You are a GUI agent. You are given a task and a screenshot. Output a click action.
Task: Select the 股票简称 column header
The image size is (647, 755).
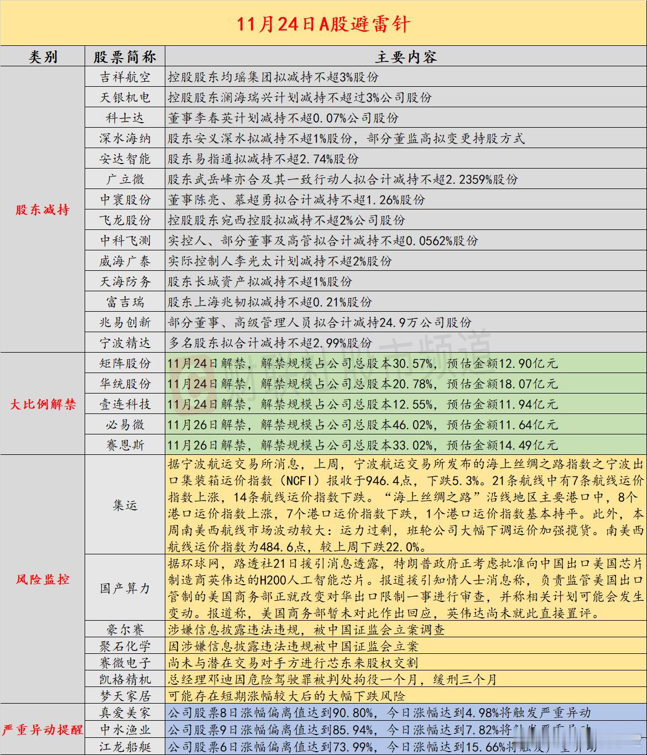coord(126,55)
